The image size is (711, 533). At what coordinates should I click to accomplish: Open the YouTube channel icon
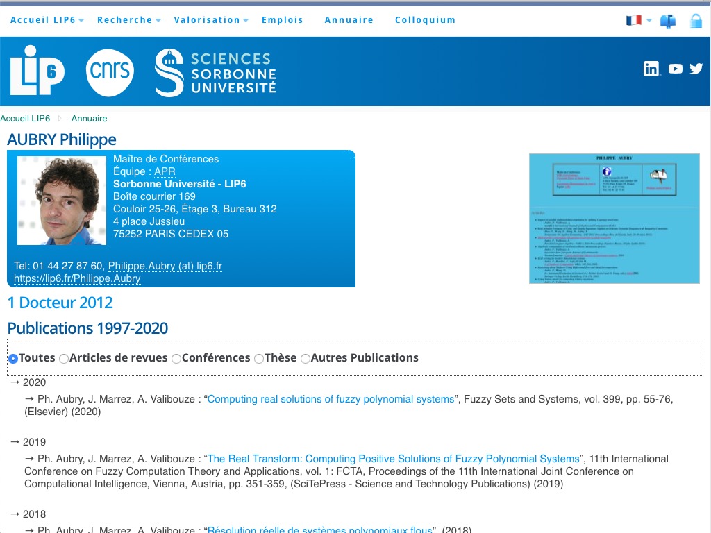click(675, 69)
